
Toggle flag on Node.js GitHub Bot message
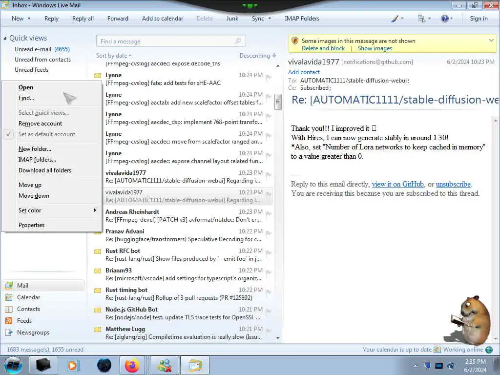coord(268,311)
